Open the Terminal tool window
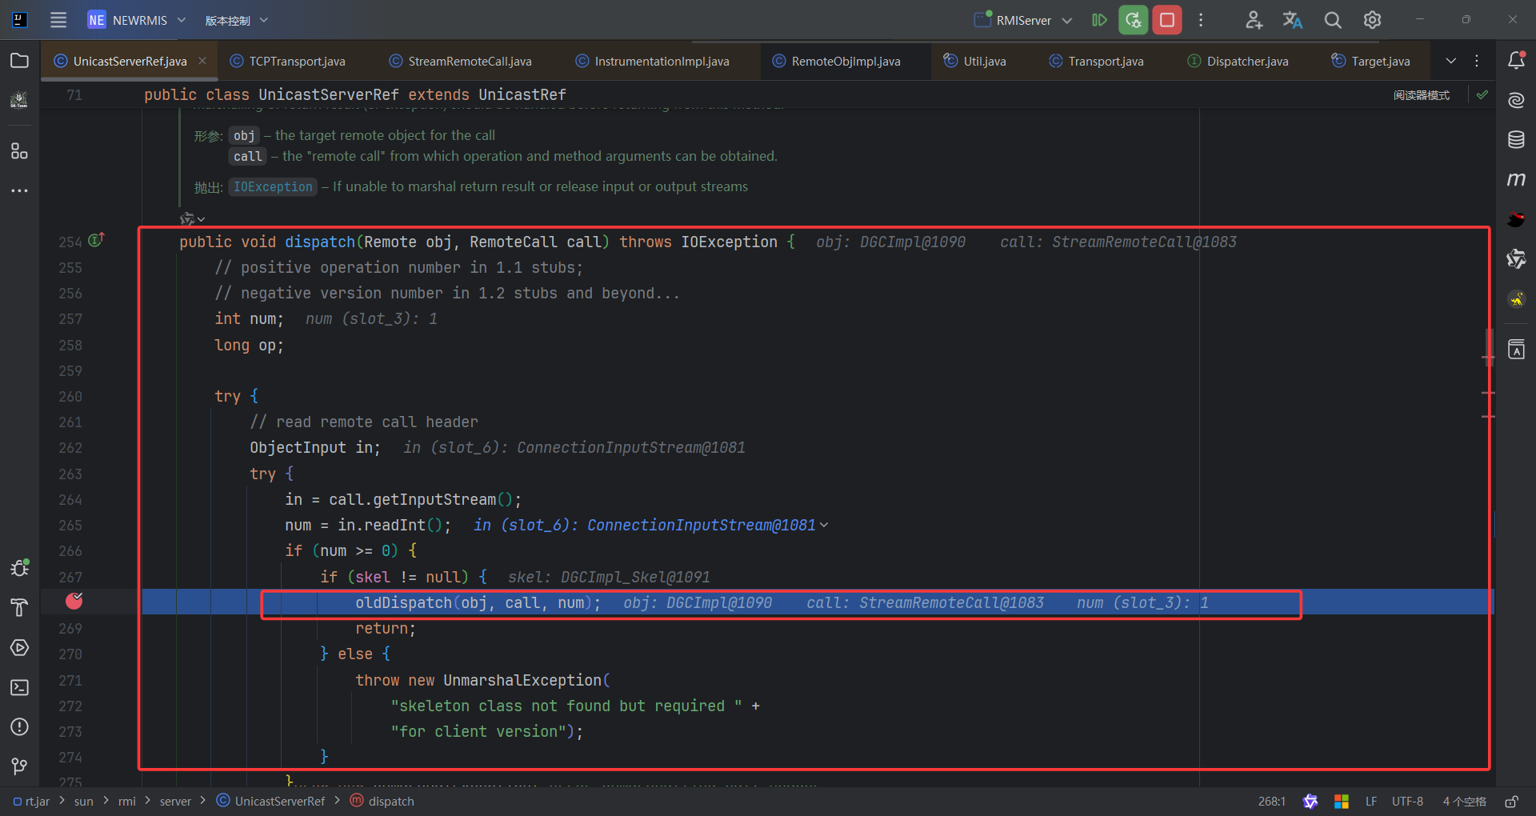This screenshot has width=1536, height=816. click(20, 687)
